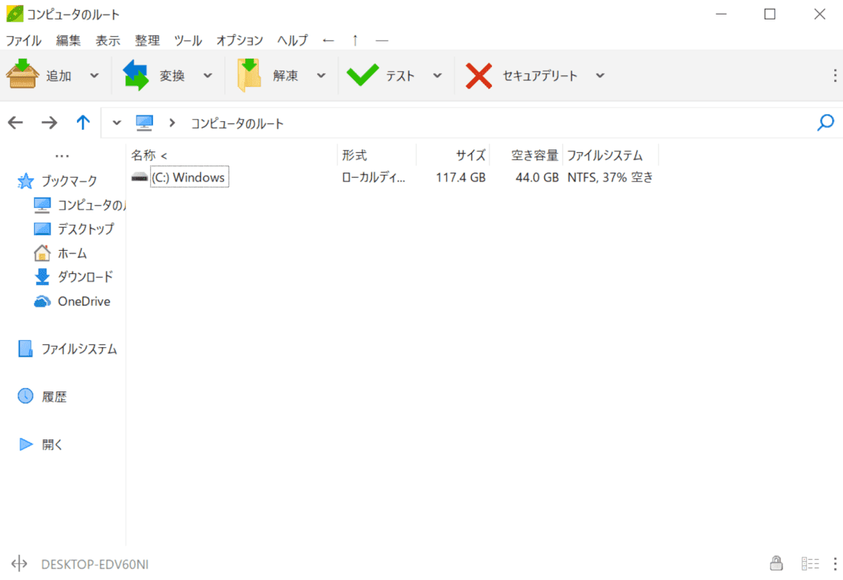
Task: Toggle the list view style icon
Action: point(810,564)
